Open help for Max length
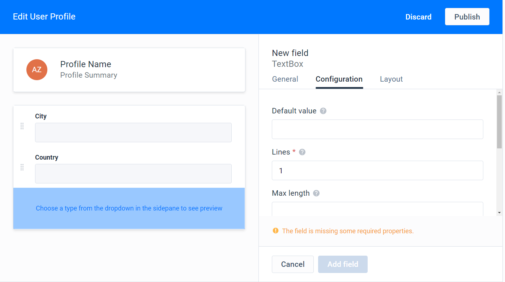 point(316,193)
